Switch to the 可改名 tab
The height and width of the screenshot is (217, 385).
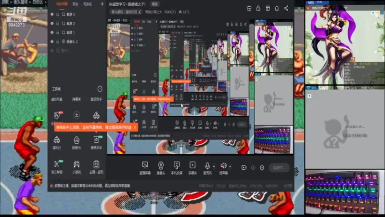pos(88,4)
